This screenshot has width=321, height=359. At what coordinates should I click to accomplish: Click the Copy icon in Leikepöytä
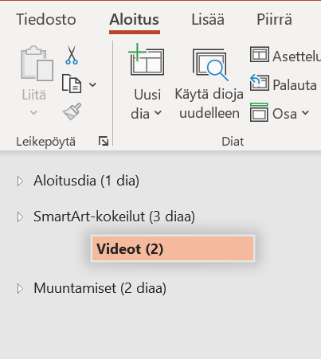tap(72, 84)
